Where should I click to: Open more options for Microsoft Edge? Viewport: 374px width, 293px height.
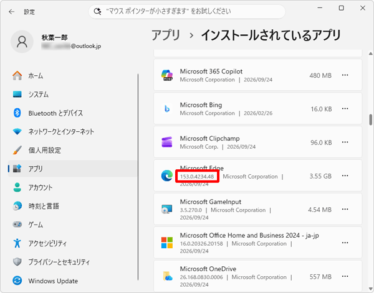[345, 175]
